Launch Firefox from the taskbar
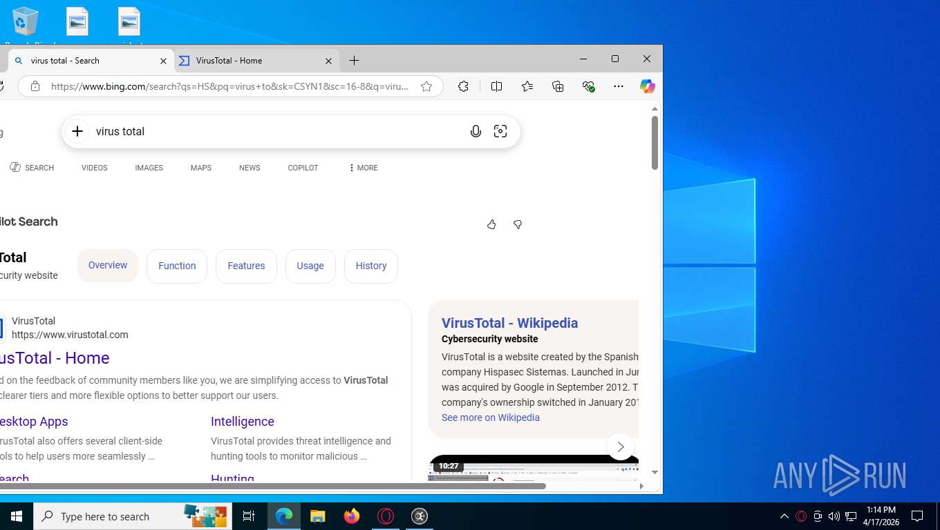The width and height of the screenshot is (940, 530). pyautogui.click(x=352, y=516)
